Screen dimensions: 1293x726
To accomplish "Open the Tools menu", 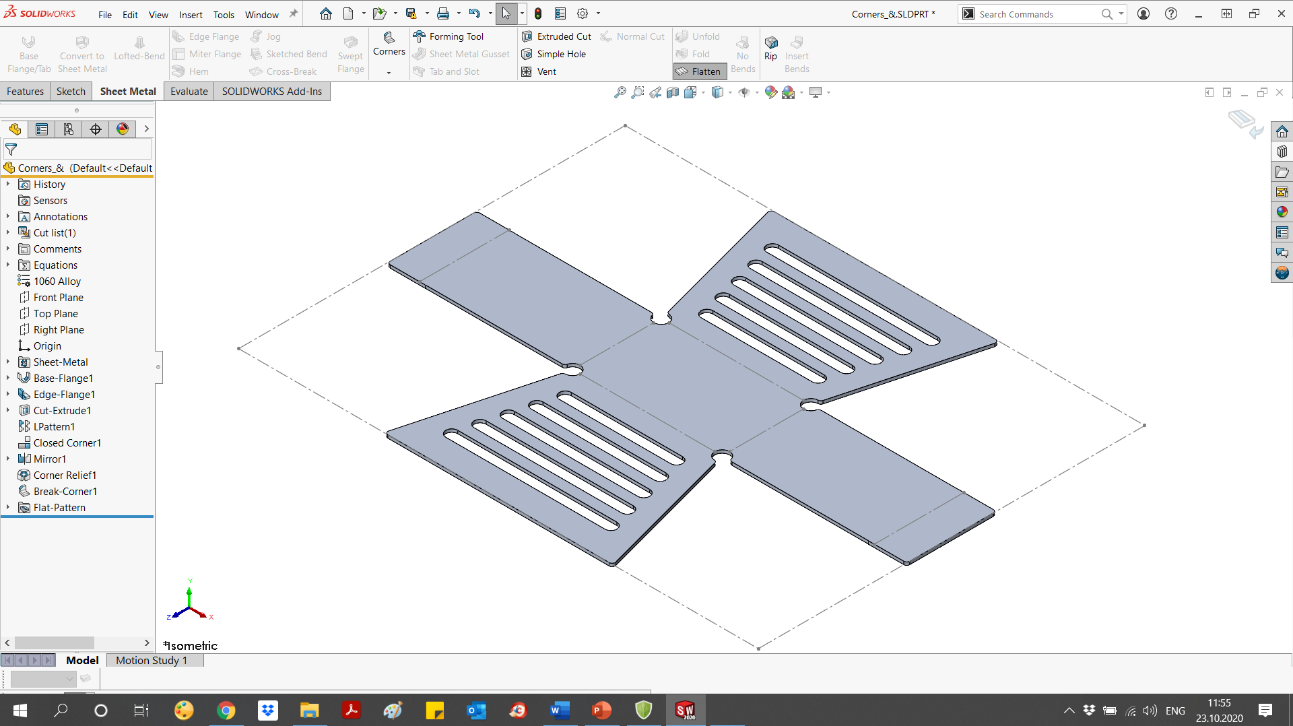I will [224, 15].
